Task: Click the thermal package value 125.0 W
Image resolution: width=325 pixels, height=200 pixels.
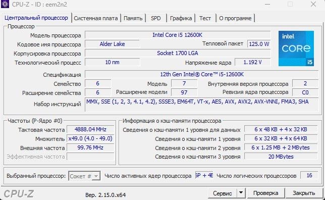Action: (259, 44)
